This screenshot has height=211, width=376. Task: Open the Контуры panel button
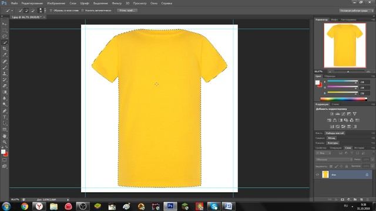pos(333,143)
